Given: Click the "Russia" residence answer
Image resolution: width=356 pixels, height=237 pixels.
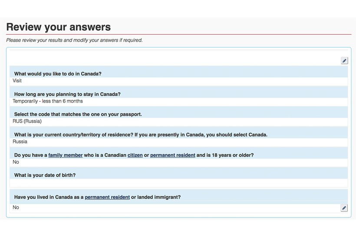Looking at the screenshot, I should pyautogui.click(x=20, y=142).
